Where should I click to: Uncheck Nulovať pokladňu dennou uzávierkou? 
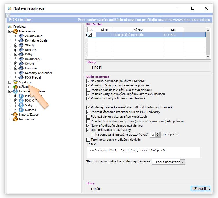[x=88, y=126]
